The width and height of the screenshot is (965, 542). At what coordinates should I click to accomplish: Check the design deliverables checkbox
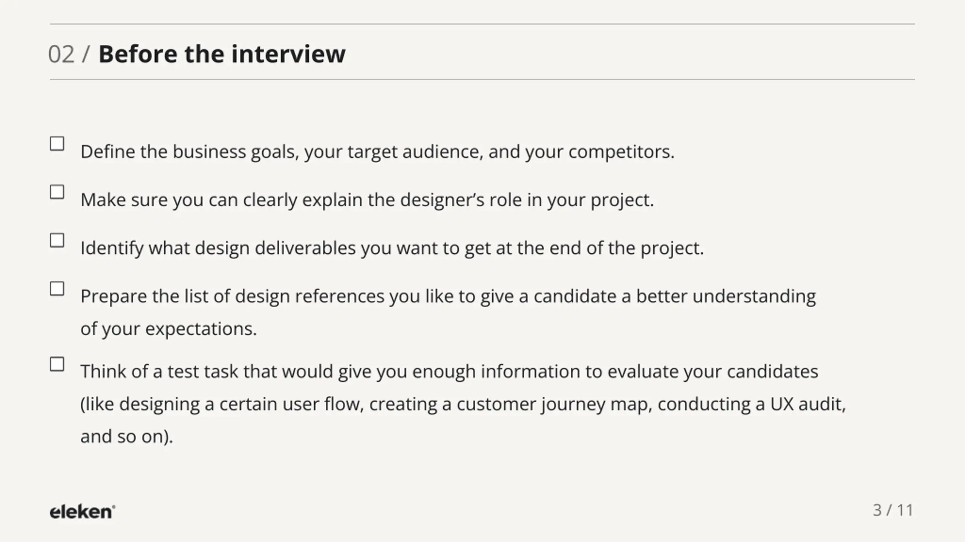[x=57, y=240]
